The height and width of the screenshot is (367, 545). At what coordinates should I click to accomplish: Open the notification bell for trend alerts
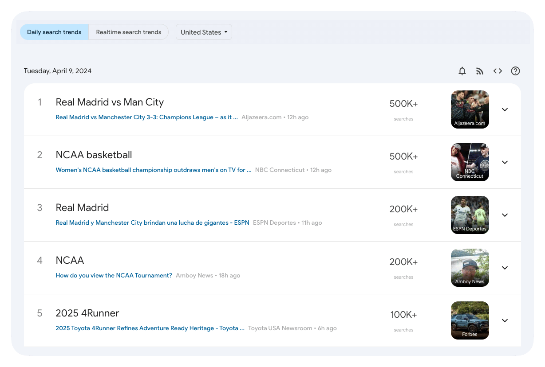pos(462,71)
